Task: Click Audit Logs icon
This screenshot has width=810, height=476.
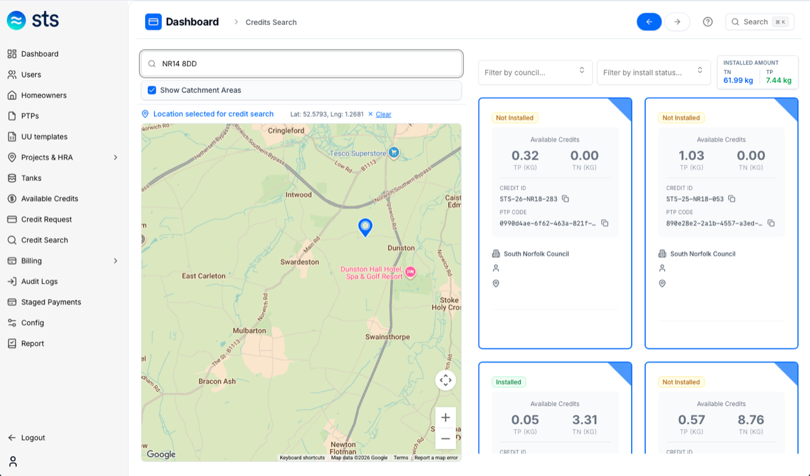Action: [x=12, y=281]
